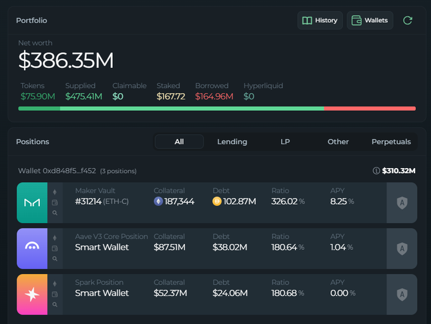Select the All positions tab
The image size is (431, 324).
[179, 141]
